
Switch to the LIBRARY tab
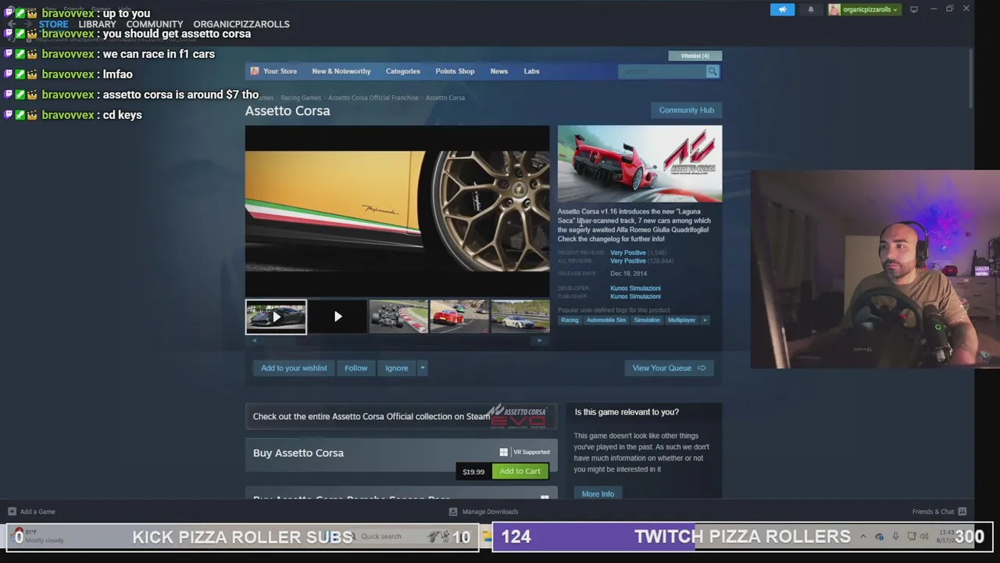point(97,24)
